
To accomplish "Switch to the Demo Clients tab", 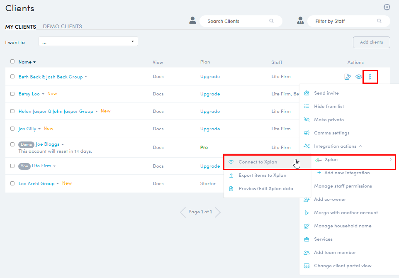I will [x=62, y=27].
